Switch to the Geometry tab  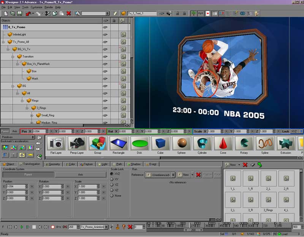(53, 164)
